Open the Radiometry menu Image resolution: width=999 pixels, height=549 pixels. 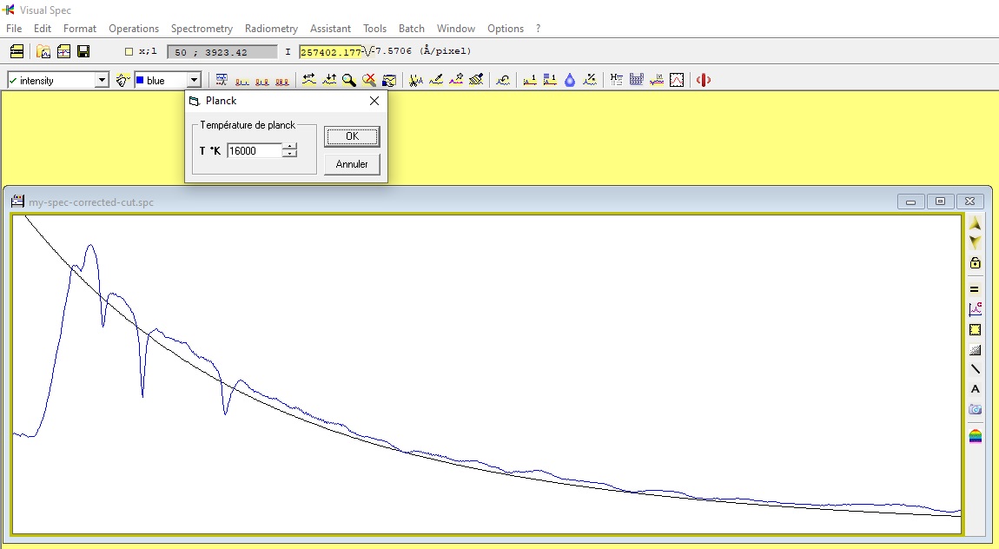tap(271, 29)
